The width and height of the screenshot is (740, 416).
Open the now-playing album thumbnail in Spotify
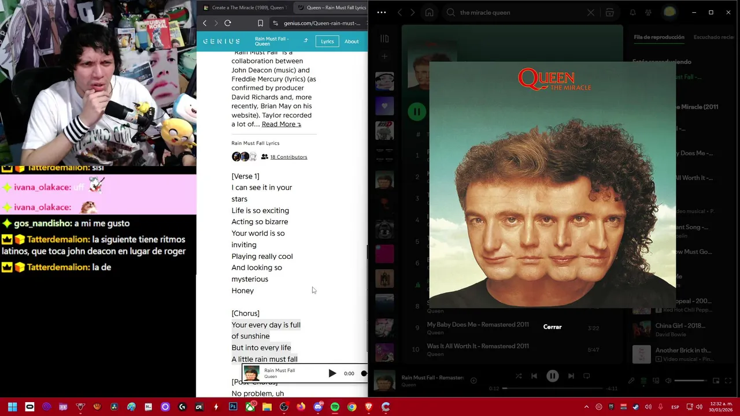[x=384, y=381]
